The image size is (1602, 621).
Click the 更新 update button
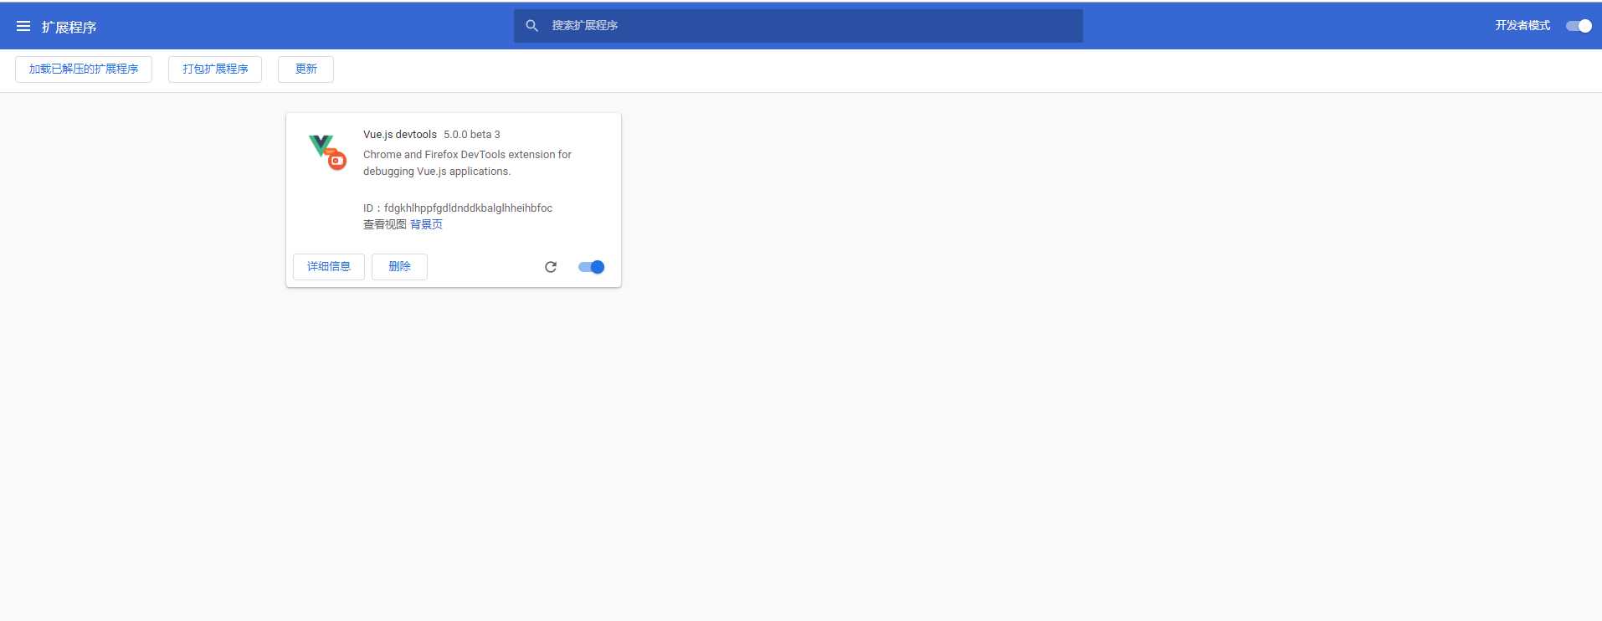click(306, 69)
